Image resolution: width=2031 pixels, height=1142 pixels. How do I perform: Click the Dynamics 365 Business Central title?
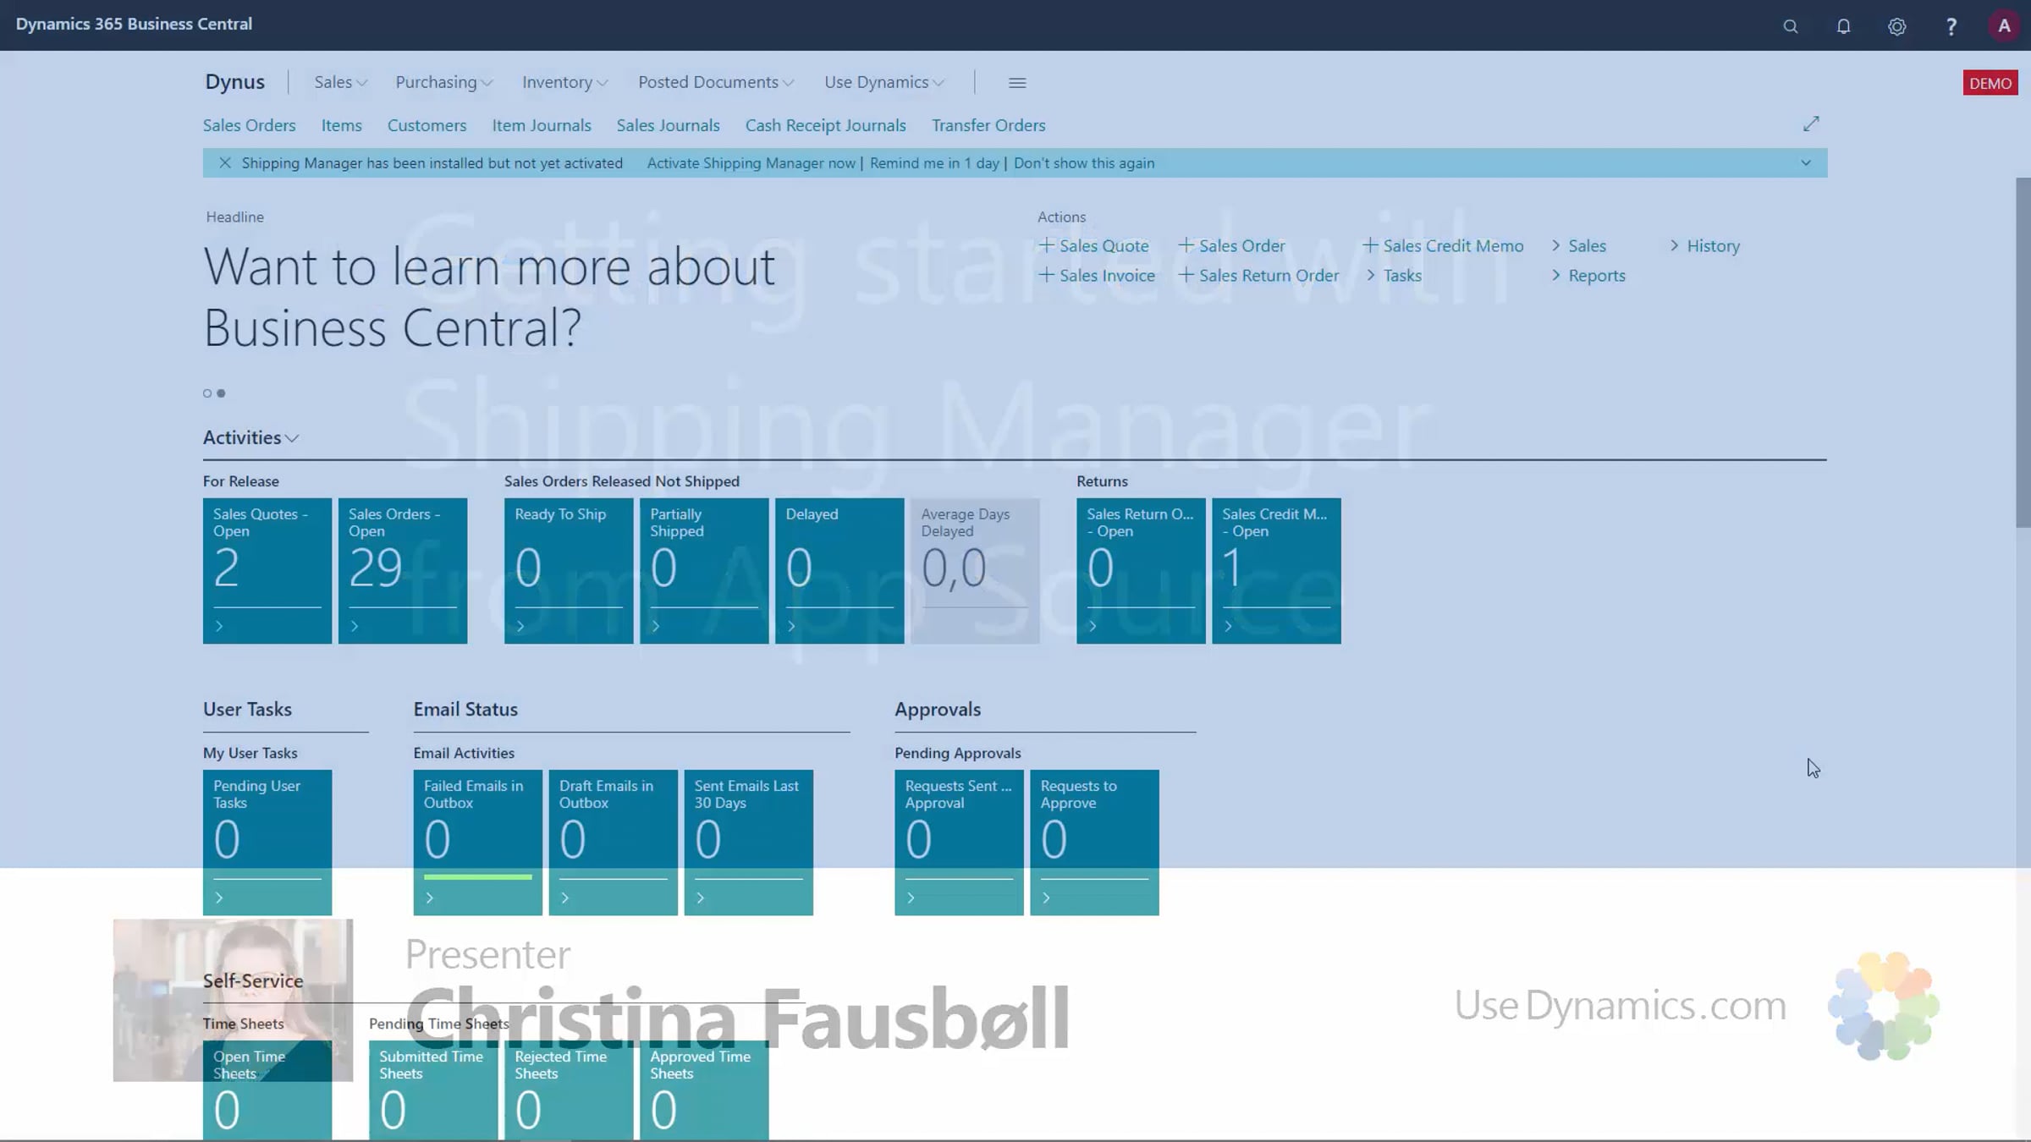click(134, 24)
